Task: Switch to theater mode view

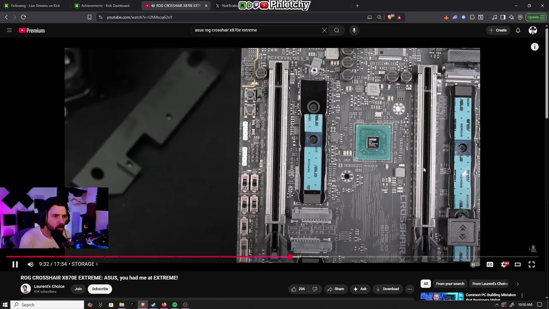Action: 518,264
